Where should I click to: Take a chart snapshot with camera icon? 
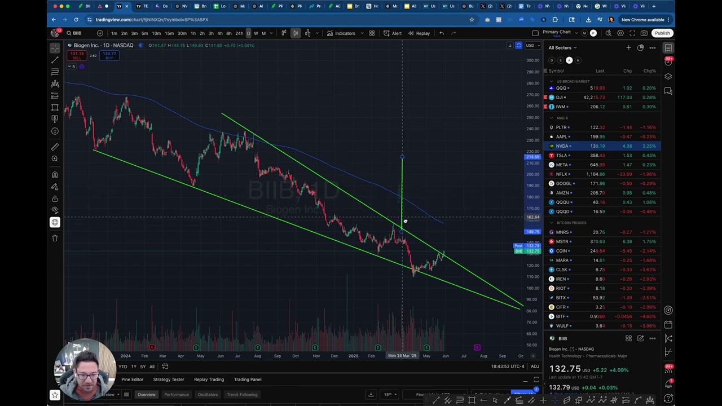(644, 33)
